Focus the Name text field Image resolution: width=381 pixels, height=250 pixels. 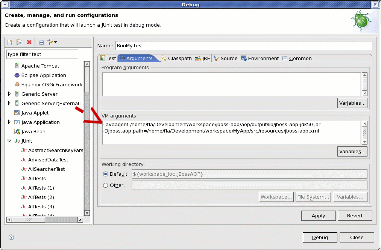[x=244, y=45]
